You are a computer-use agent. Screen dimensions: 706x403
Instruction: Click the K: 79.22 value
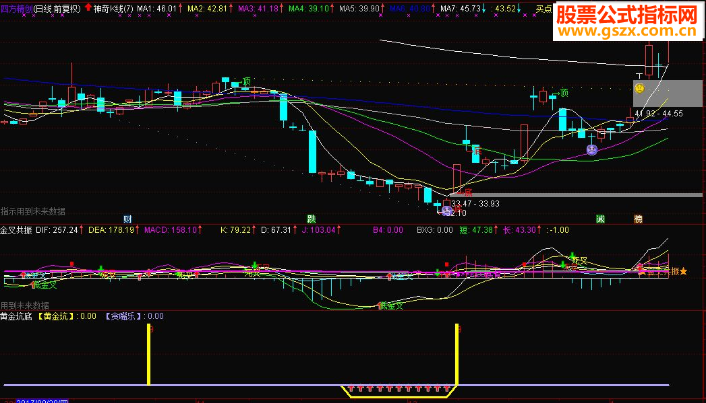point(235,230)
